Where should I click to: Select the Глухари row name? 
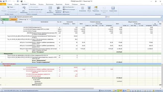[x=34, y=31]
